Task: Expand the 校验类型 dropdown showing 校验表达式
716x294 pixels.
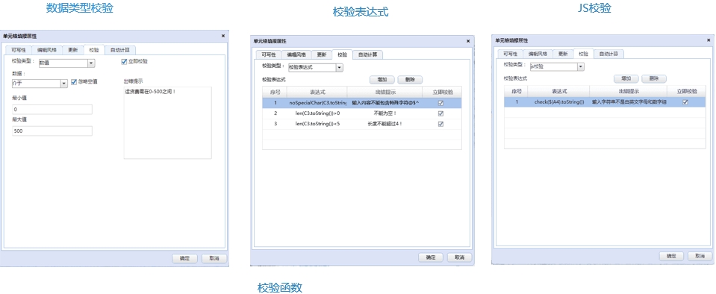Action: click(x=339, y=68)
